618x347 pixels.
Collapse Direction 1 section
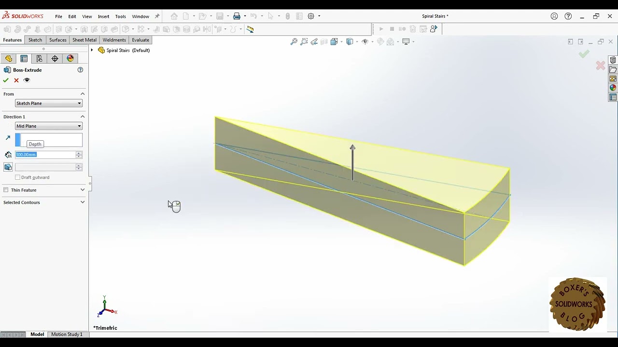pyautogui.click(x=83, y=117)
